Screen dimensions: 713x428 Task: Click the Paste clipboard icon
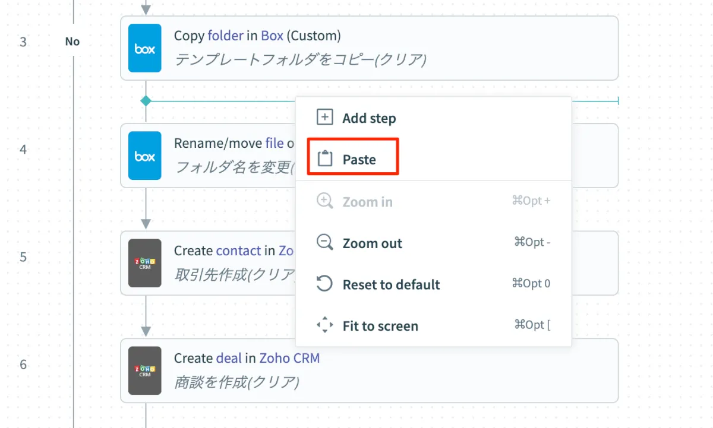coord(324,159)
